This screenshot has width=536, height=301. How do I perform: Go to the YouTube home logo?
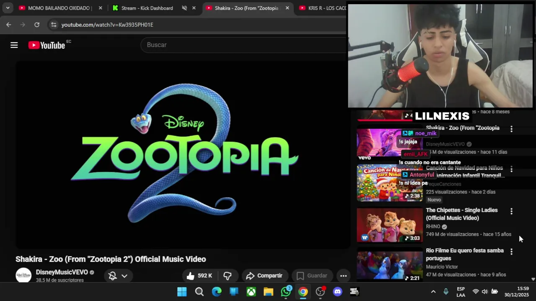pyautogui.click(x=46, y=45)
